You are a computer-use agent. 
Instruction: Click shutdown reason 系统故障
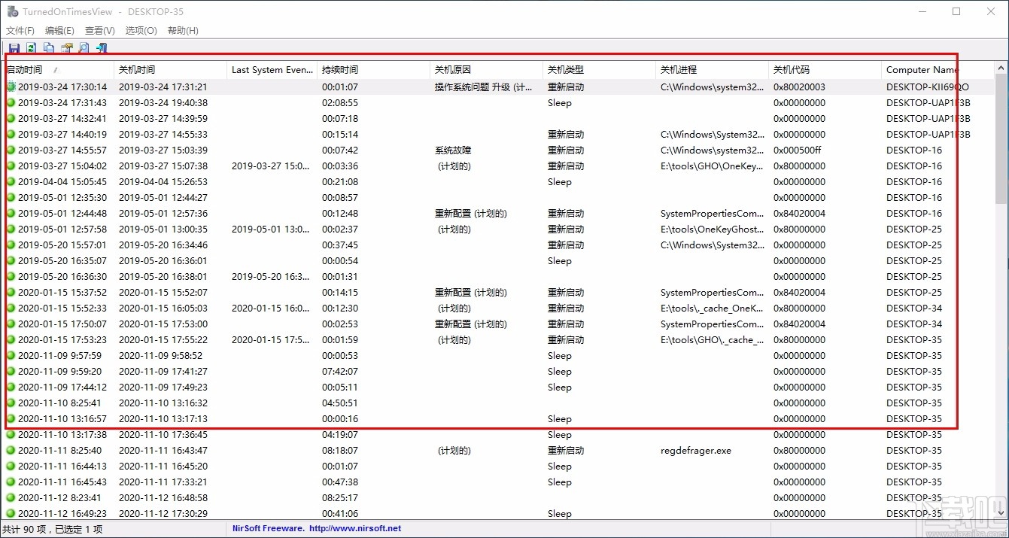click(453, 150)
